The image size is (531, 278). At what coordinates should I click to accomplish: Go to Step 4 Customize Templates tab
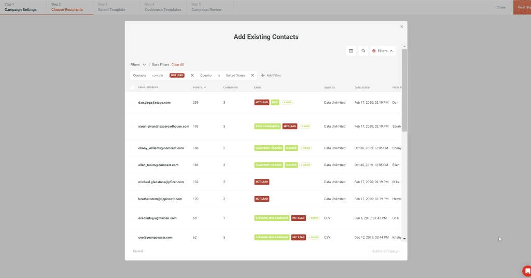[163, 7]
